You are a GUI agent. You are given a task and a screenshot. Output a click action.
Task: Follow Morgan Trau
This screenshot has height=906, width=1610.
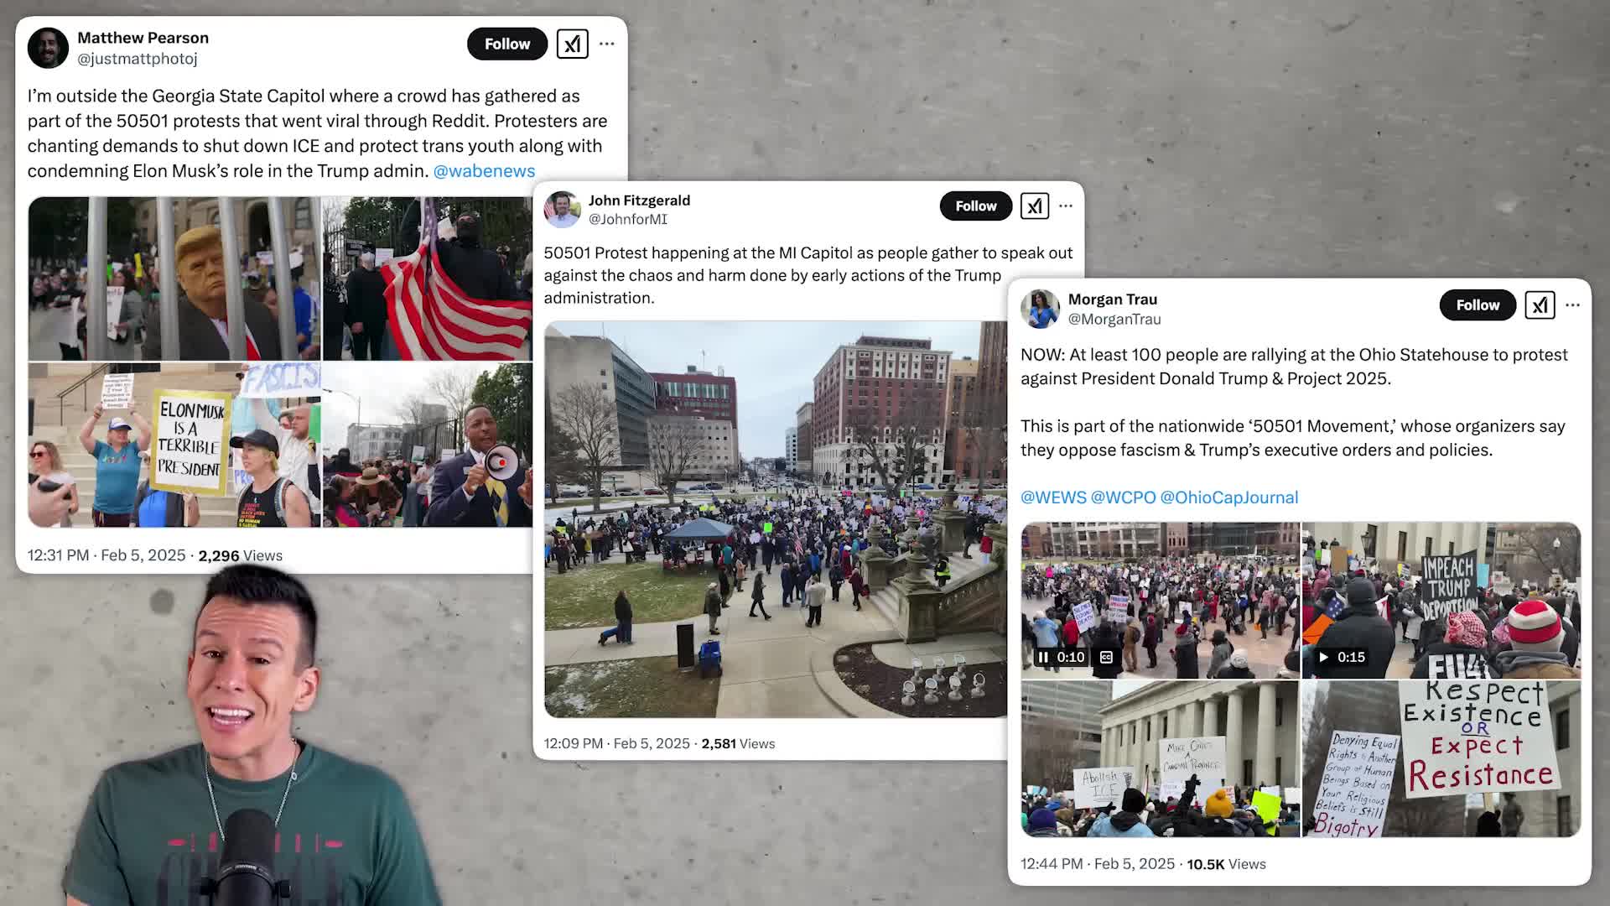click(x=1478, y=305)
